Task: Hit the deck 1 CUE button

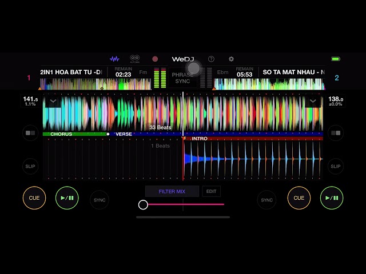Action: click(34, 198)
